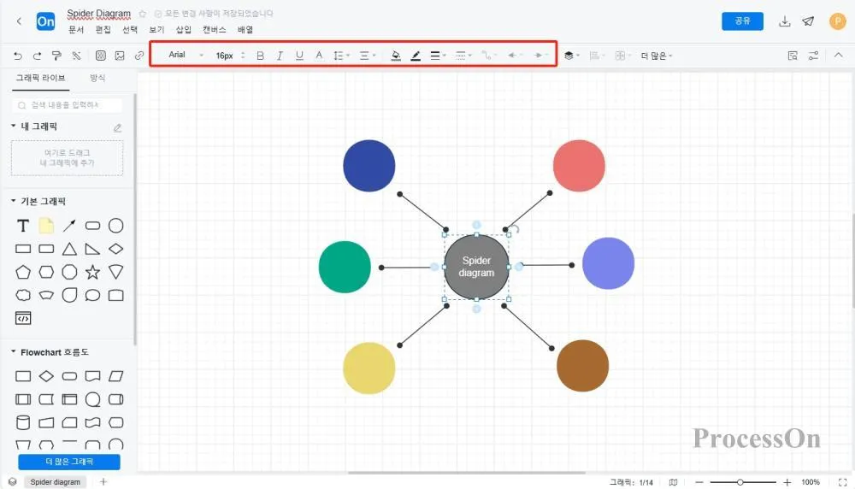Select the yellow sticky note shape

tap(46, 226)
